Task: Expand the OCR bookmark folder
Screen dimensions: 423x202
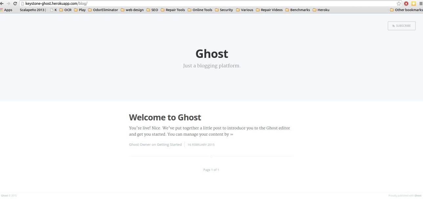Action: coord(65,10)
